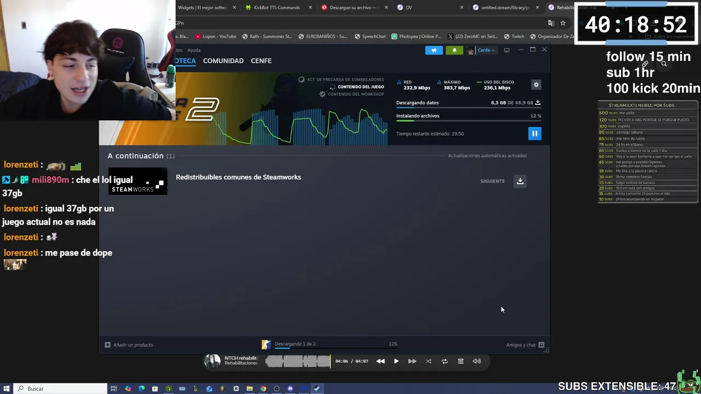
Task: Open the CENFE profile section in Steam
Action: (x=261, y=61)
